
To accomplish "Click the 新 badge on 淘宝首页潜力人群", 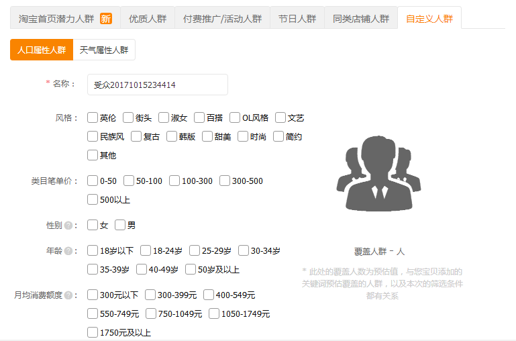I will [106, 19].
